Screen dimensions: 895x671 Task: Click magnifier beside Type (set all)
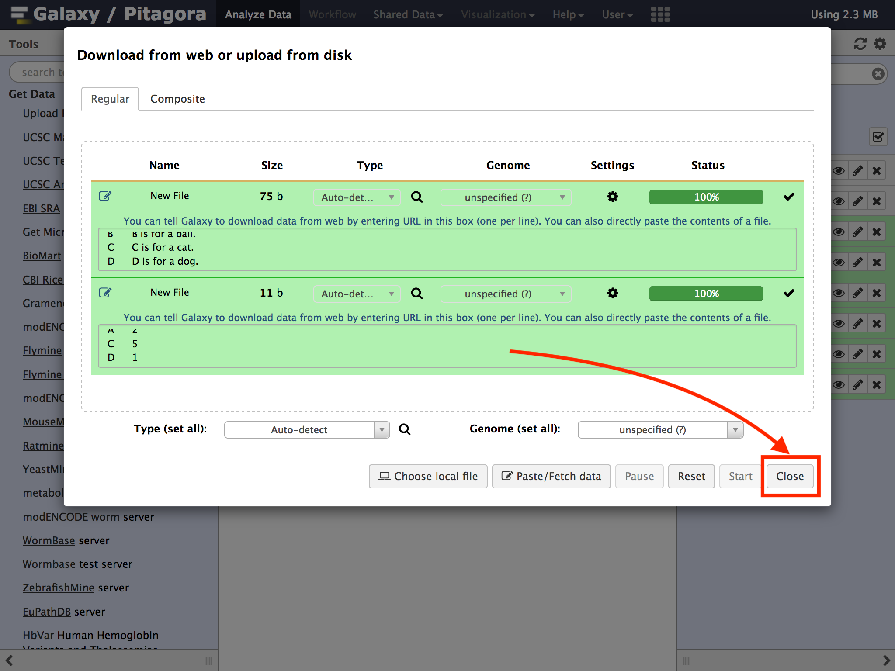pos(405,429)
